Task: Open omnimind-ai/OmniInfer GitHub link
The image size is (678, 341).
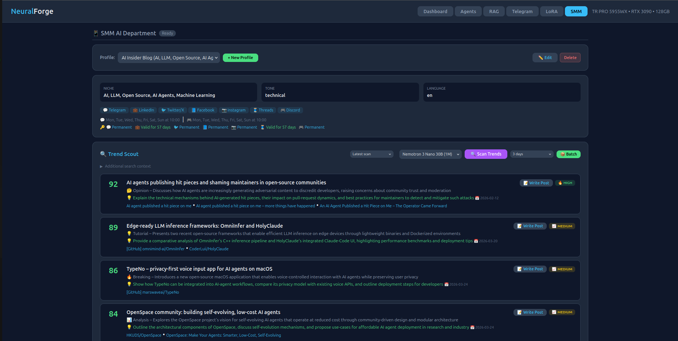Action: point(155,249)
